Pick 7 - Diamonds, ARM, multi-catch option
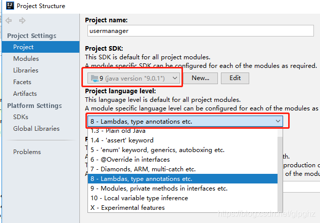The width and height of the screenshot is (320, 223). pyautogui.click(x=182, y=169)
